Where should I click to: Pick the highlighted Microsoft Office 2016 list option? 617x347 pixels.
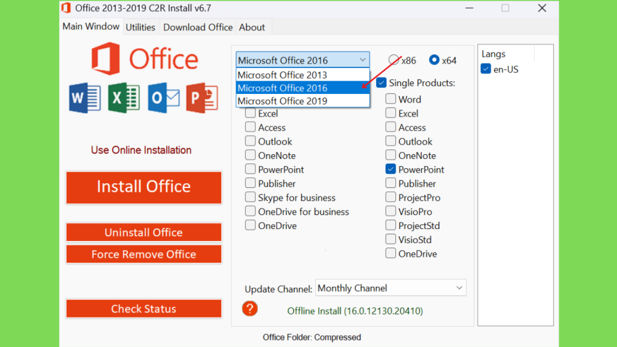(302, 88)
